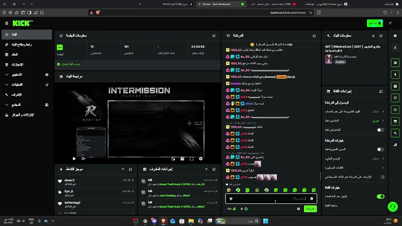Open abeer2 in the activity feed
The width and height of the screenshot is (402, 226).
[69, 180]
